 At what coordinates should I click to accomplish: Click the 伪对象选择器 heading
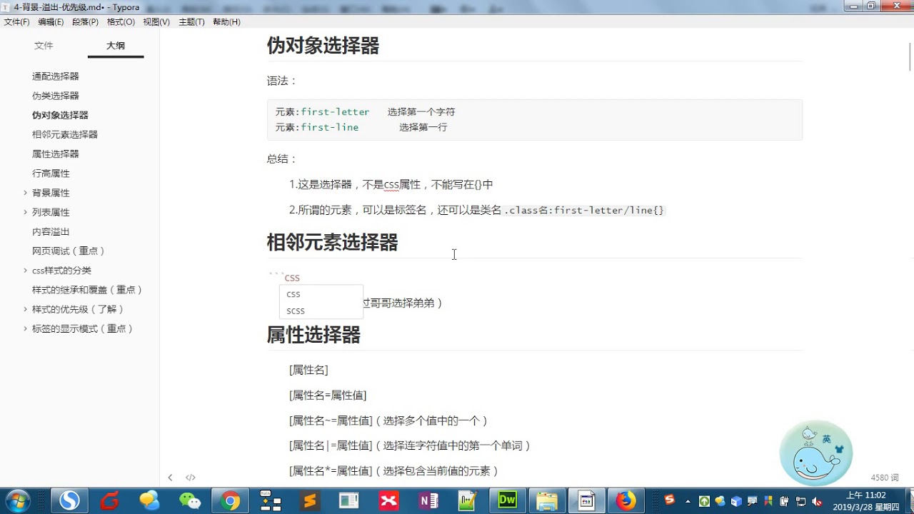pyautogui.click(x=323, y=46)
